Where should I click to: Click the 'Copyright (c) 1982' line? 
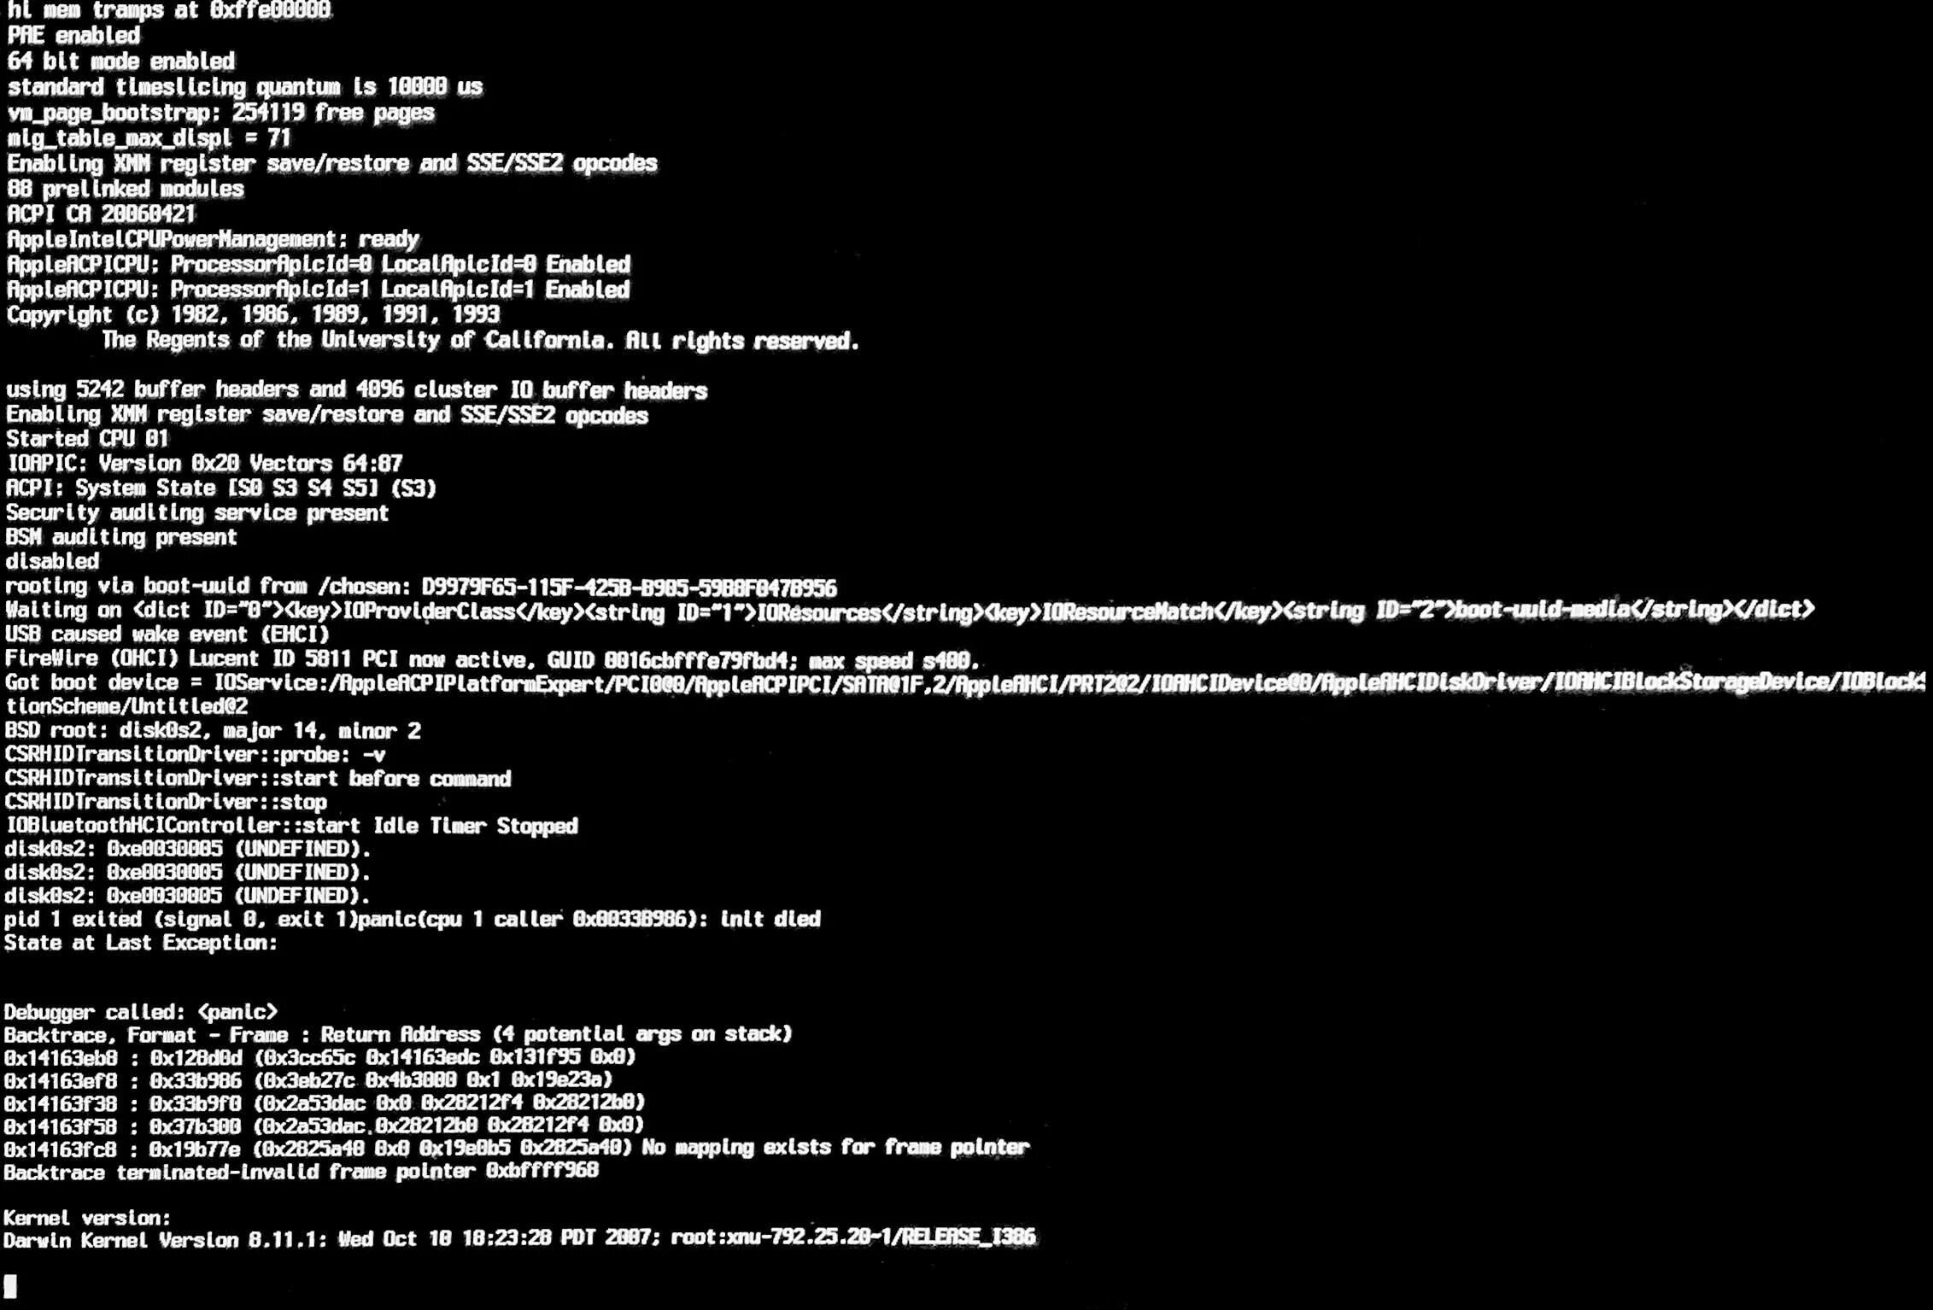pyautogui.click(x=253, y=314)
